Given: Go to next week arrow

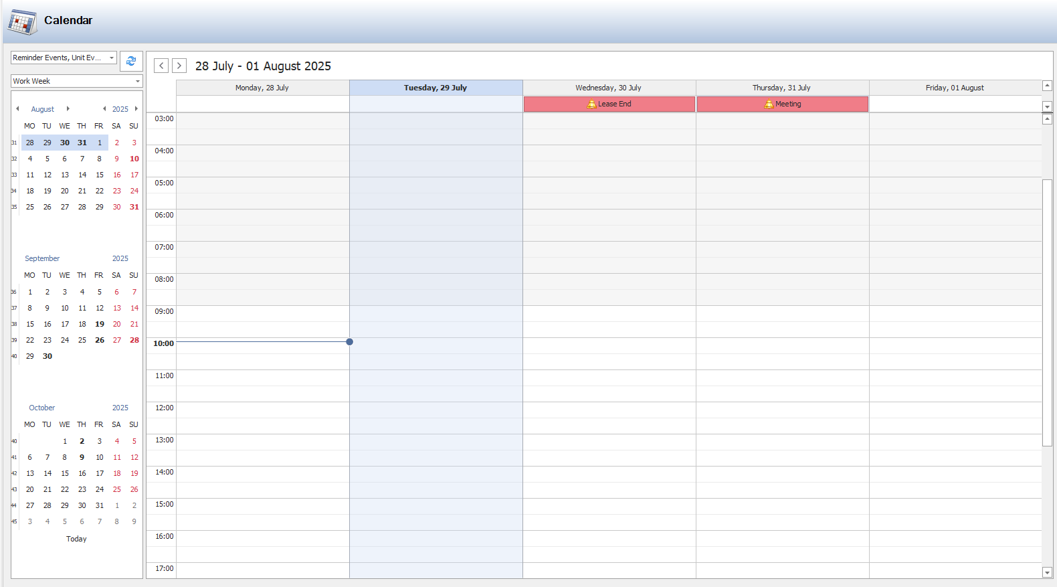Looking at the screenshot, I should tap(179, 66).
